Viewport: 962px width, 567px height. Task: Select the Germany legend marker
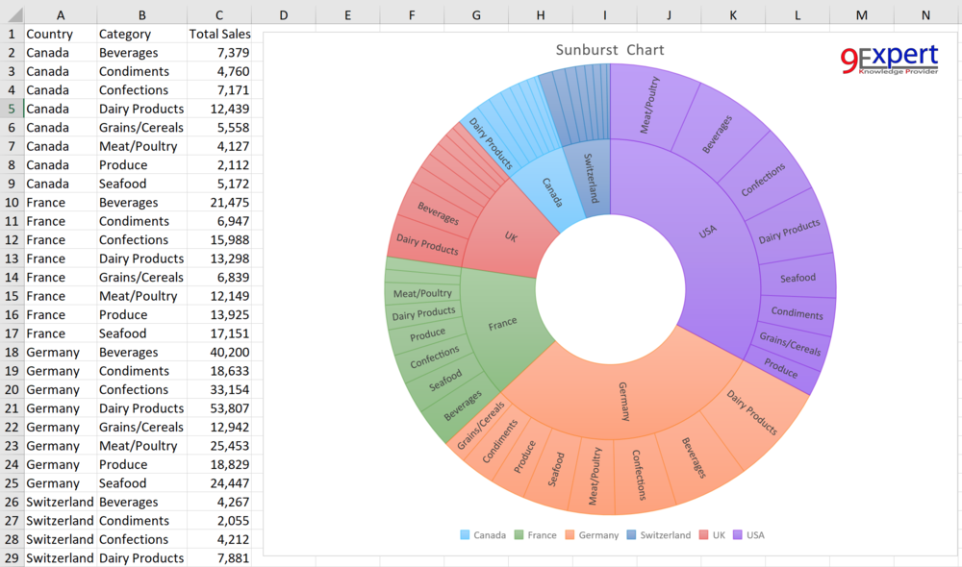click(571, 535)
